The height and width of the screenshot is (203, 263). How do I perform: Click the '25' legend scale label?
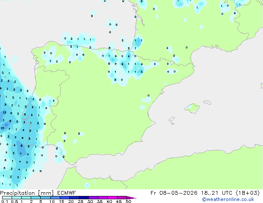click(x=80, y=201)
